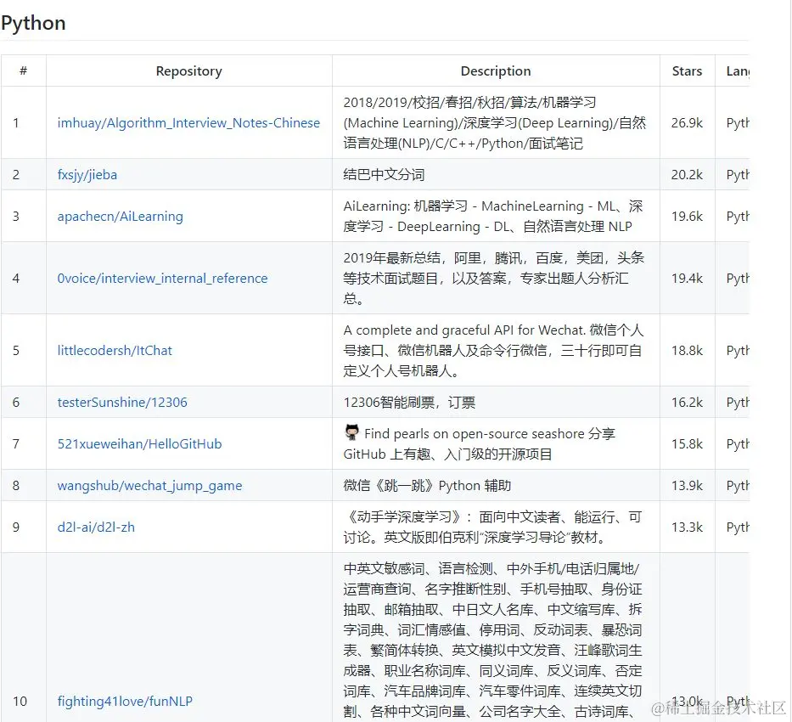Click the 2019年最新总结 interview description

point(493,279)
